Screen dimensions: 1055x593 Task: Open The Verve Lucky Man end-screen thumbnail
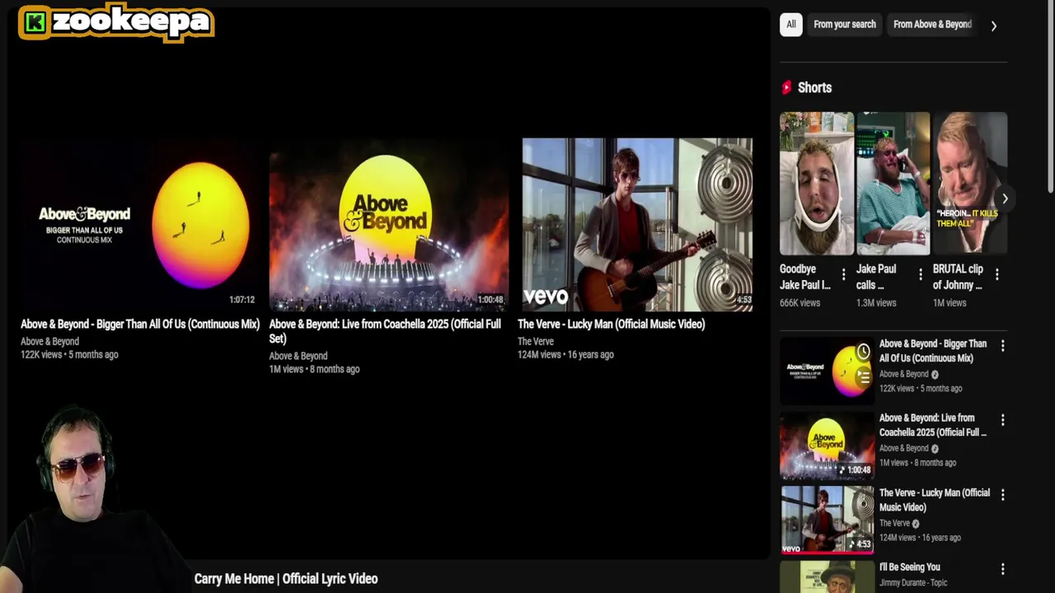pos(637,224)
